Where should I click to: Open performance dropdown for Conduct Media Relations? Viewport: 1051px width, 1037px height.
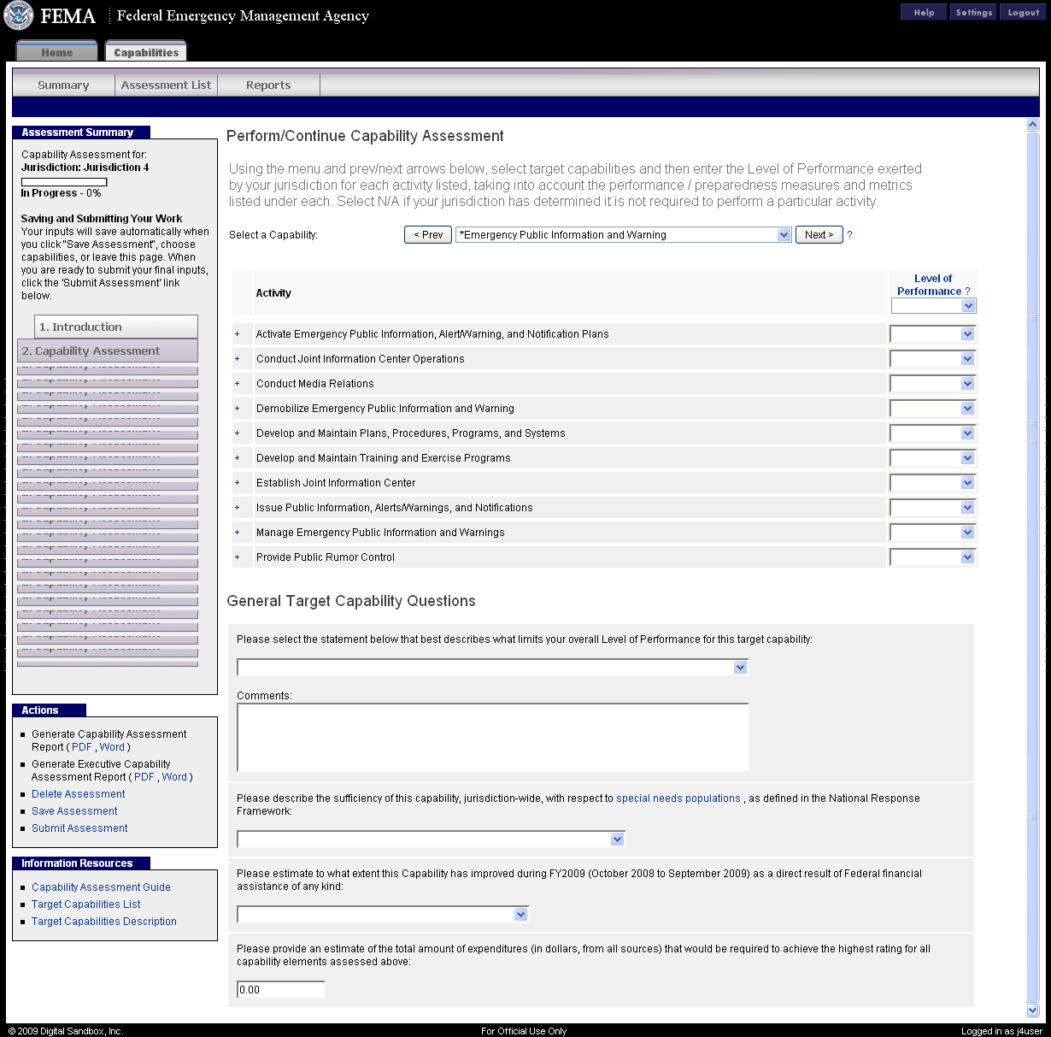[932, 384]
